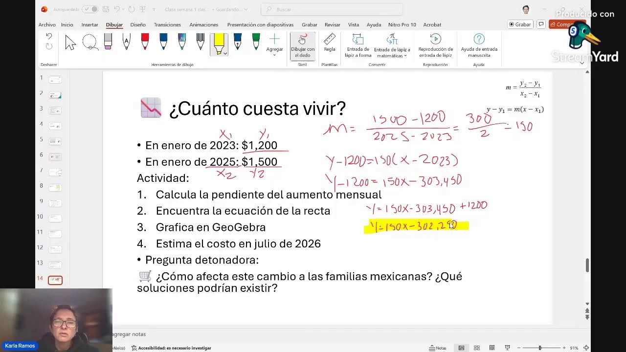Screen dimensions: 626x352
Task: Collapse the ribbon with the chevron
Action: 582,63
